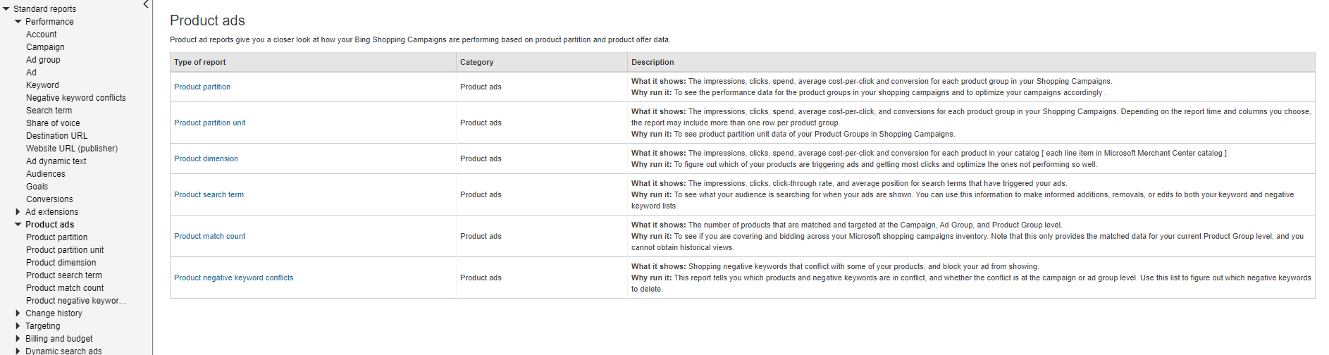
Task: Collapse the Standard reports tree
Action: (x=6, y=8)
